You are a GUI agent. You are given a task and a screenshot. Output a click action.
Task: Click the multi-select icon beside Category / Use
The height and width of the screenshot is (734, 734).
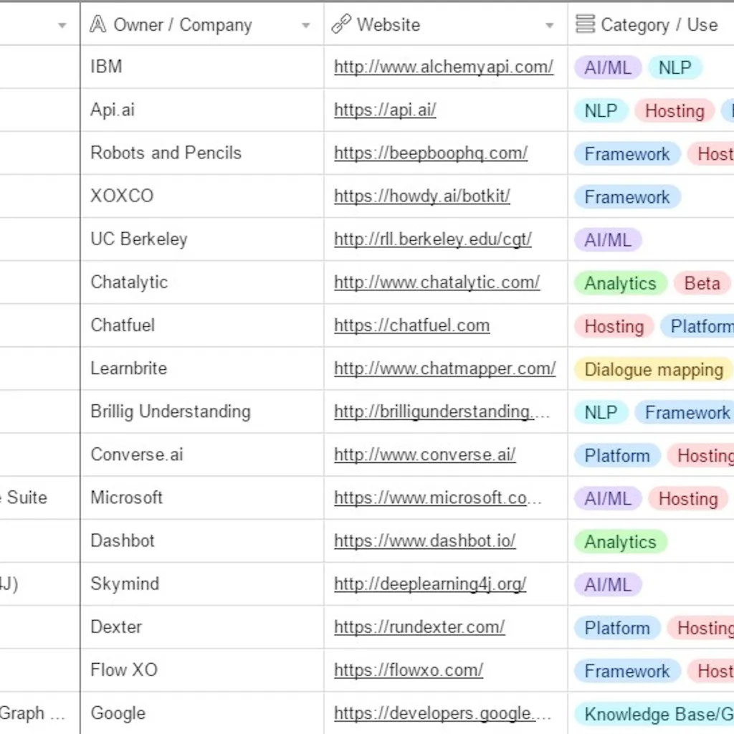point(584,24)
